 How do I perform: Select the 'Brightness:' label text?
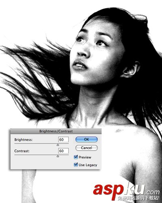click(23, 140)
